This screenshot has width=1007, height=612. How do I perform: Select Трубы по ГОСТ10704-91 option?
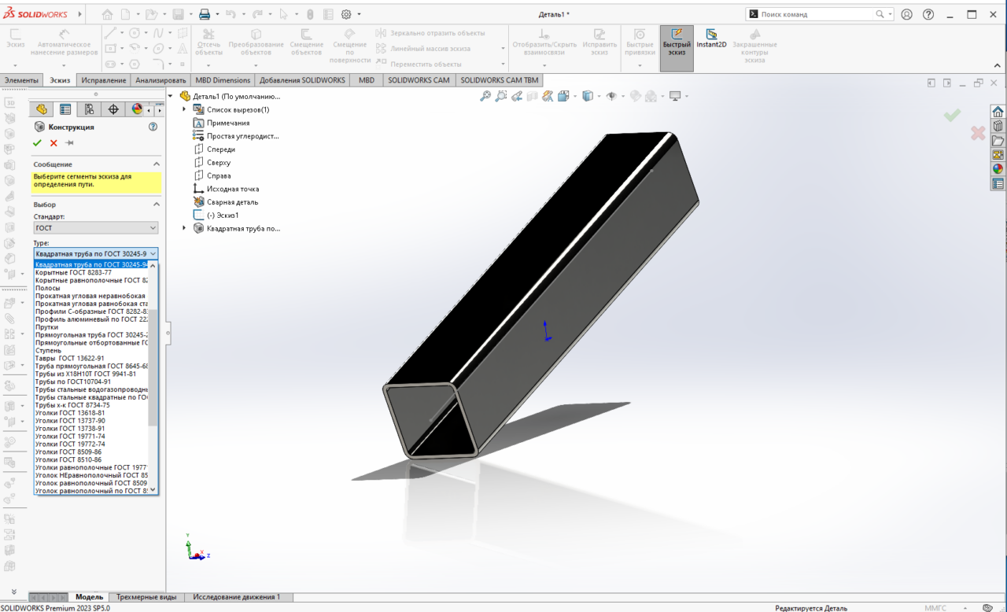91,382
